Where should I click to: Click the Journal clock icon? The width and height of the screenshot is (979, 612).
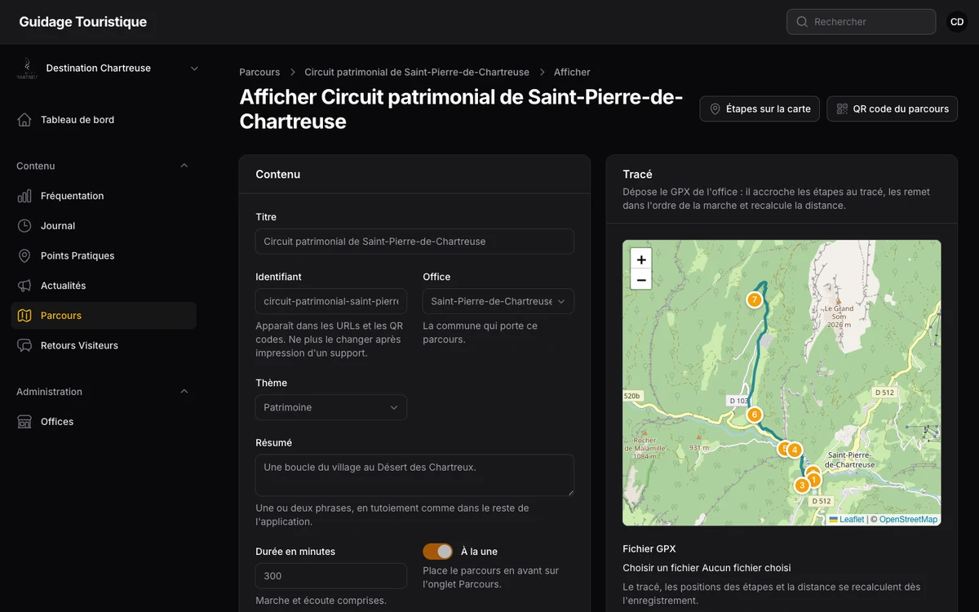click(24, 226)
